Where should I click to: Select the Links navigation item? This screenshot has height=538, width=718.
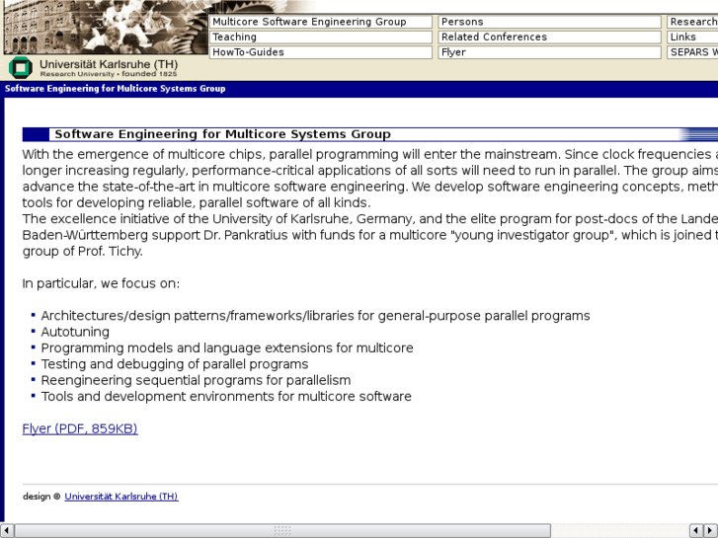(x=692, y=38)
